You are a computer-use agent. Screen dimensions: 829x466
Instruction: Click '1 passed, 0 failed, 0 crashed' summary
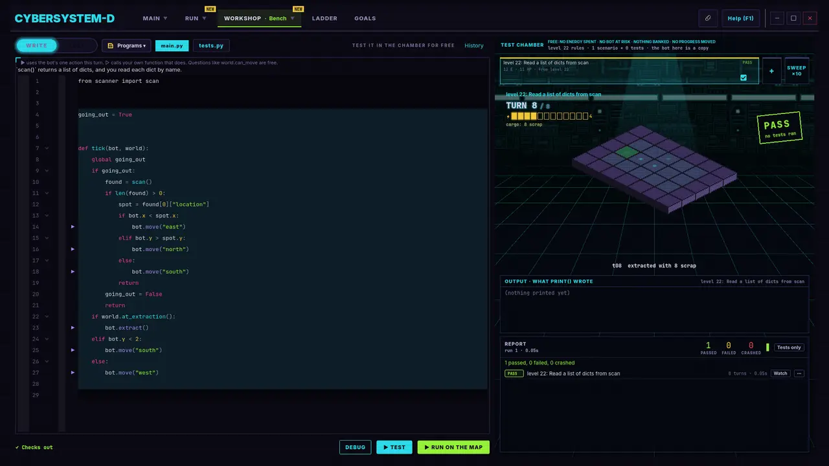(539, 362)
